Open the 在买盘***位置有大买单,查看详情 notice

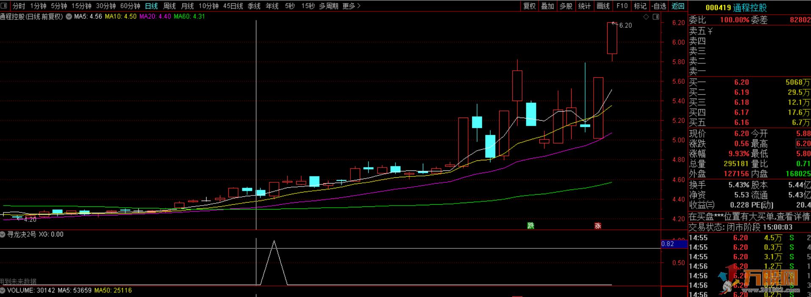click(750, 217)
